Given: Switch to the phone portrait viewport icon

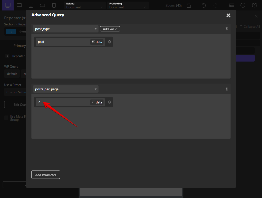Looking at the screenshot, I should click(x=54, y=5).
